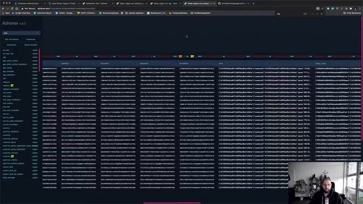Click zeigen next to cms_block

coord(35,93)
